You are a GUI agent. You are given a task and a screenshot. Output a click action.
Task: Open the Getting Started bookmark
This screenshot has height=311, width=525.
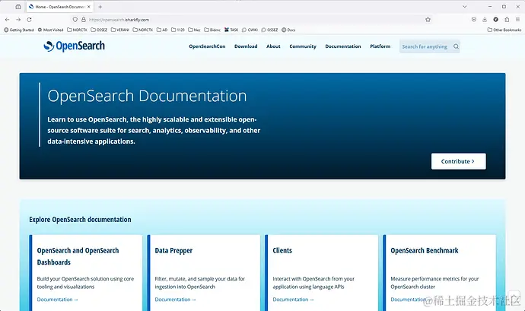(x=19, y=30)
